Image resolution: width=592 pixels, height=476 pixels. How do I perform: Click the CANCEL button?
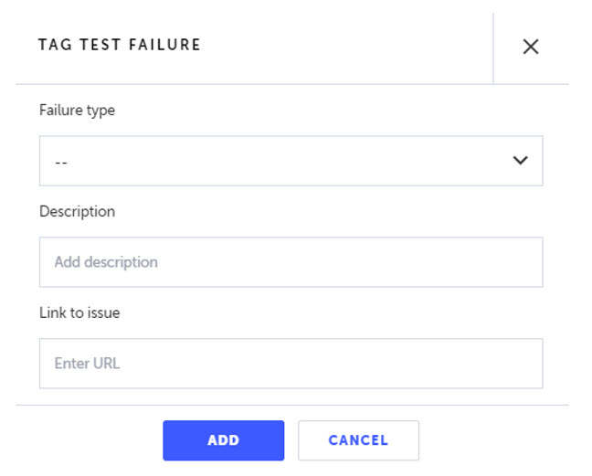pos(358,440)
